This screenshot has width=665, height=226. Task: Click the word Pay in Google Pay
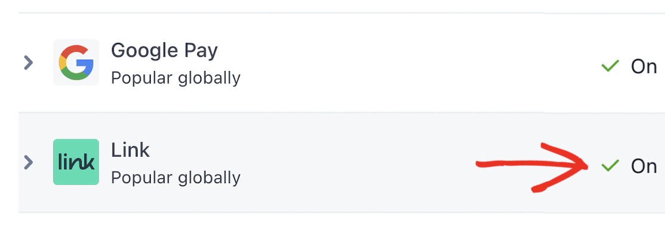(201, 51)
